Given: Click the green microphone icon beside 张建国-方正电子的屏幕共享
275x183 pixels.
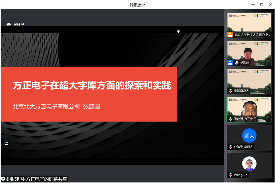Looking at the screenshot, I should coord(8,179).
